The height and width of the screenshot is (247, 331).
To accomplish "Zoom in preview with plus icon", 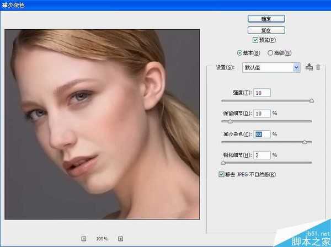I will 120,239.
